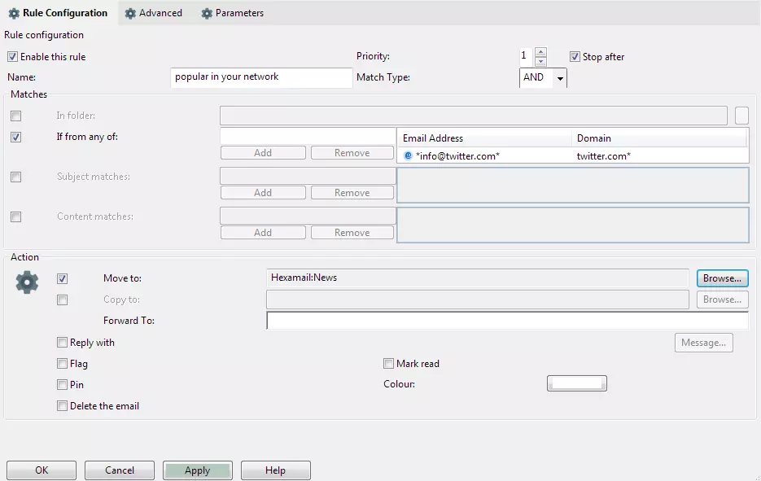Toggle the Stop after checkbox

click(575, 57)
